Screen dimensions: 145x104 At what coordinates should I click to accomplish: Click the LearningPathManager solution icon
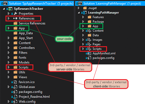[80, 3]
